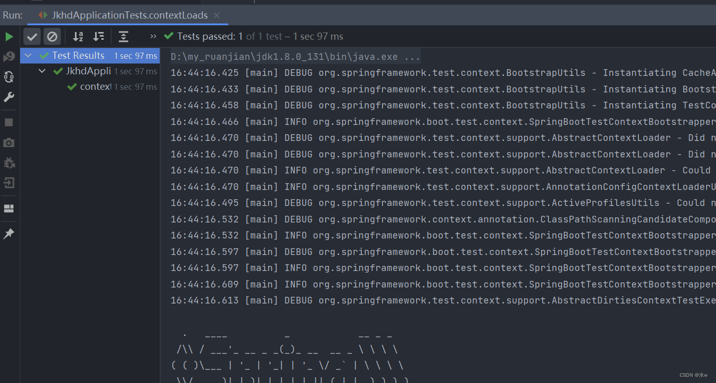Show more toolbar actions double chevron

(153, 36)
